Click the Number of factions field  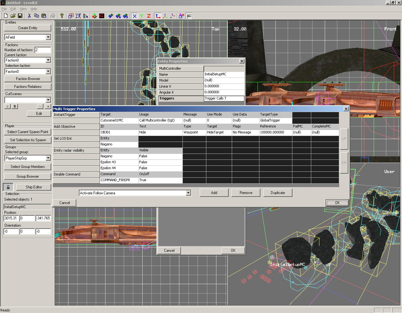43,50
